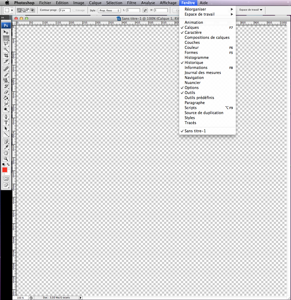This screenshot has width=291, height=300.
Task: Choose Intersect with selection mode
Action: click(x=33, y=10)
